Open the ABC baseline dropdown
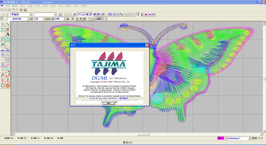The image size is (266, 145). tap(106, 19)
